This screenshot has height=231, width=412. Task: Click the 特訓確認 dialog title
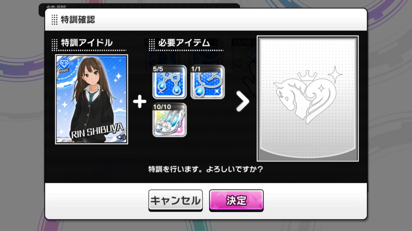point(78,20)
